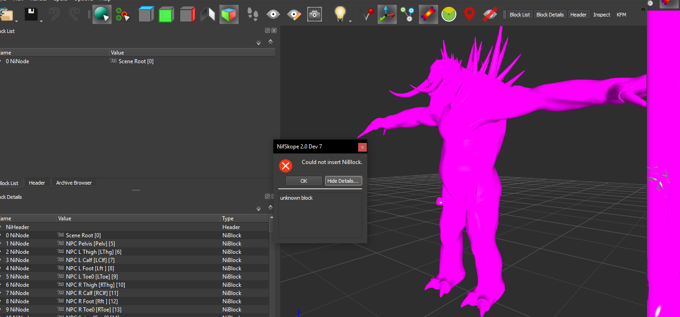Float the Block List panel
680x317 pixels.
(267, 31)
